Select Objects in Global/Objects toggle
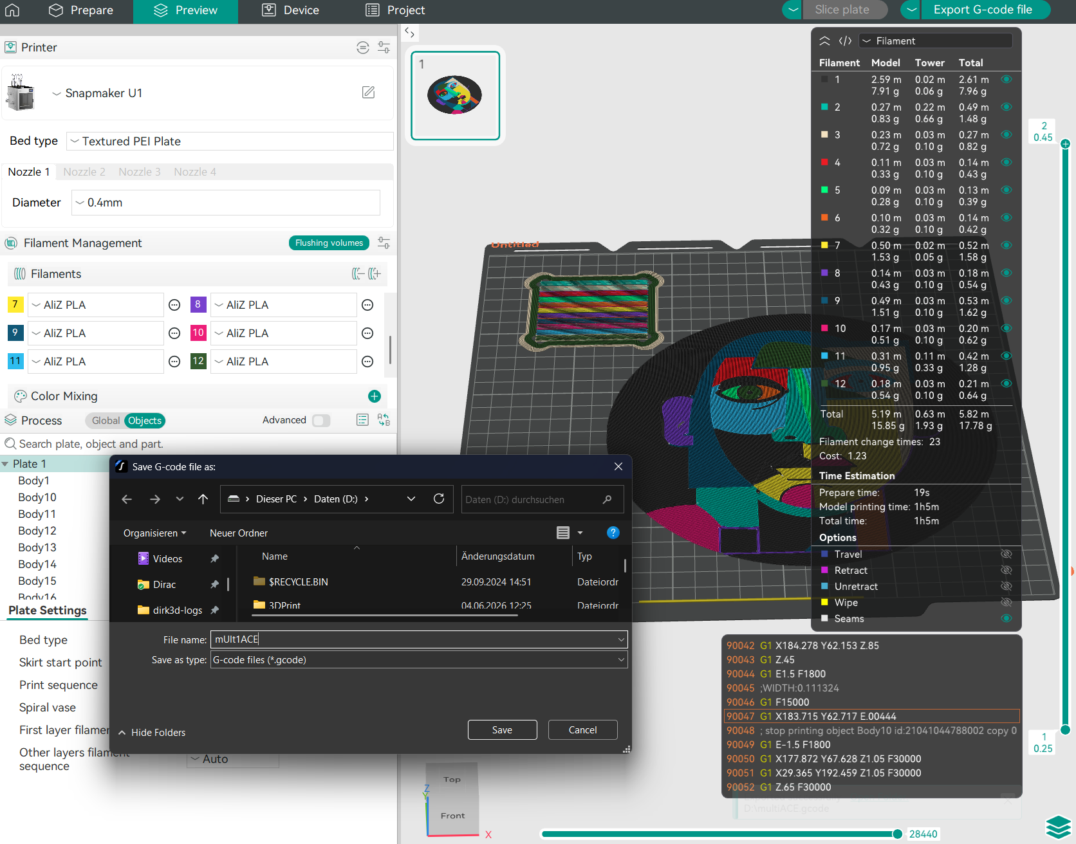 point(145,421)
